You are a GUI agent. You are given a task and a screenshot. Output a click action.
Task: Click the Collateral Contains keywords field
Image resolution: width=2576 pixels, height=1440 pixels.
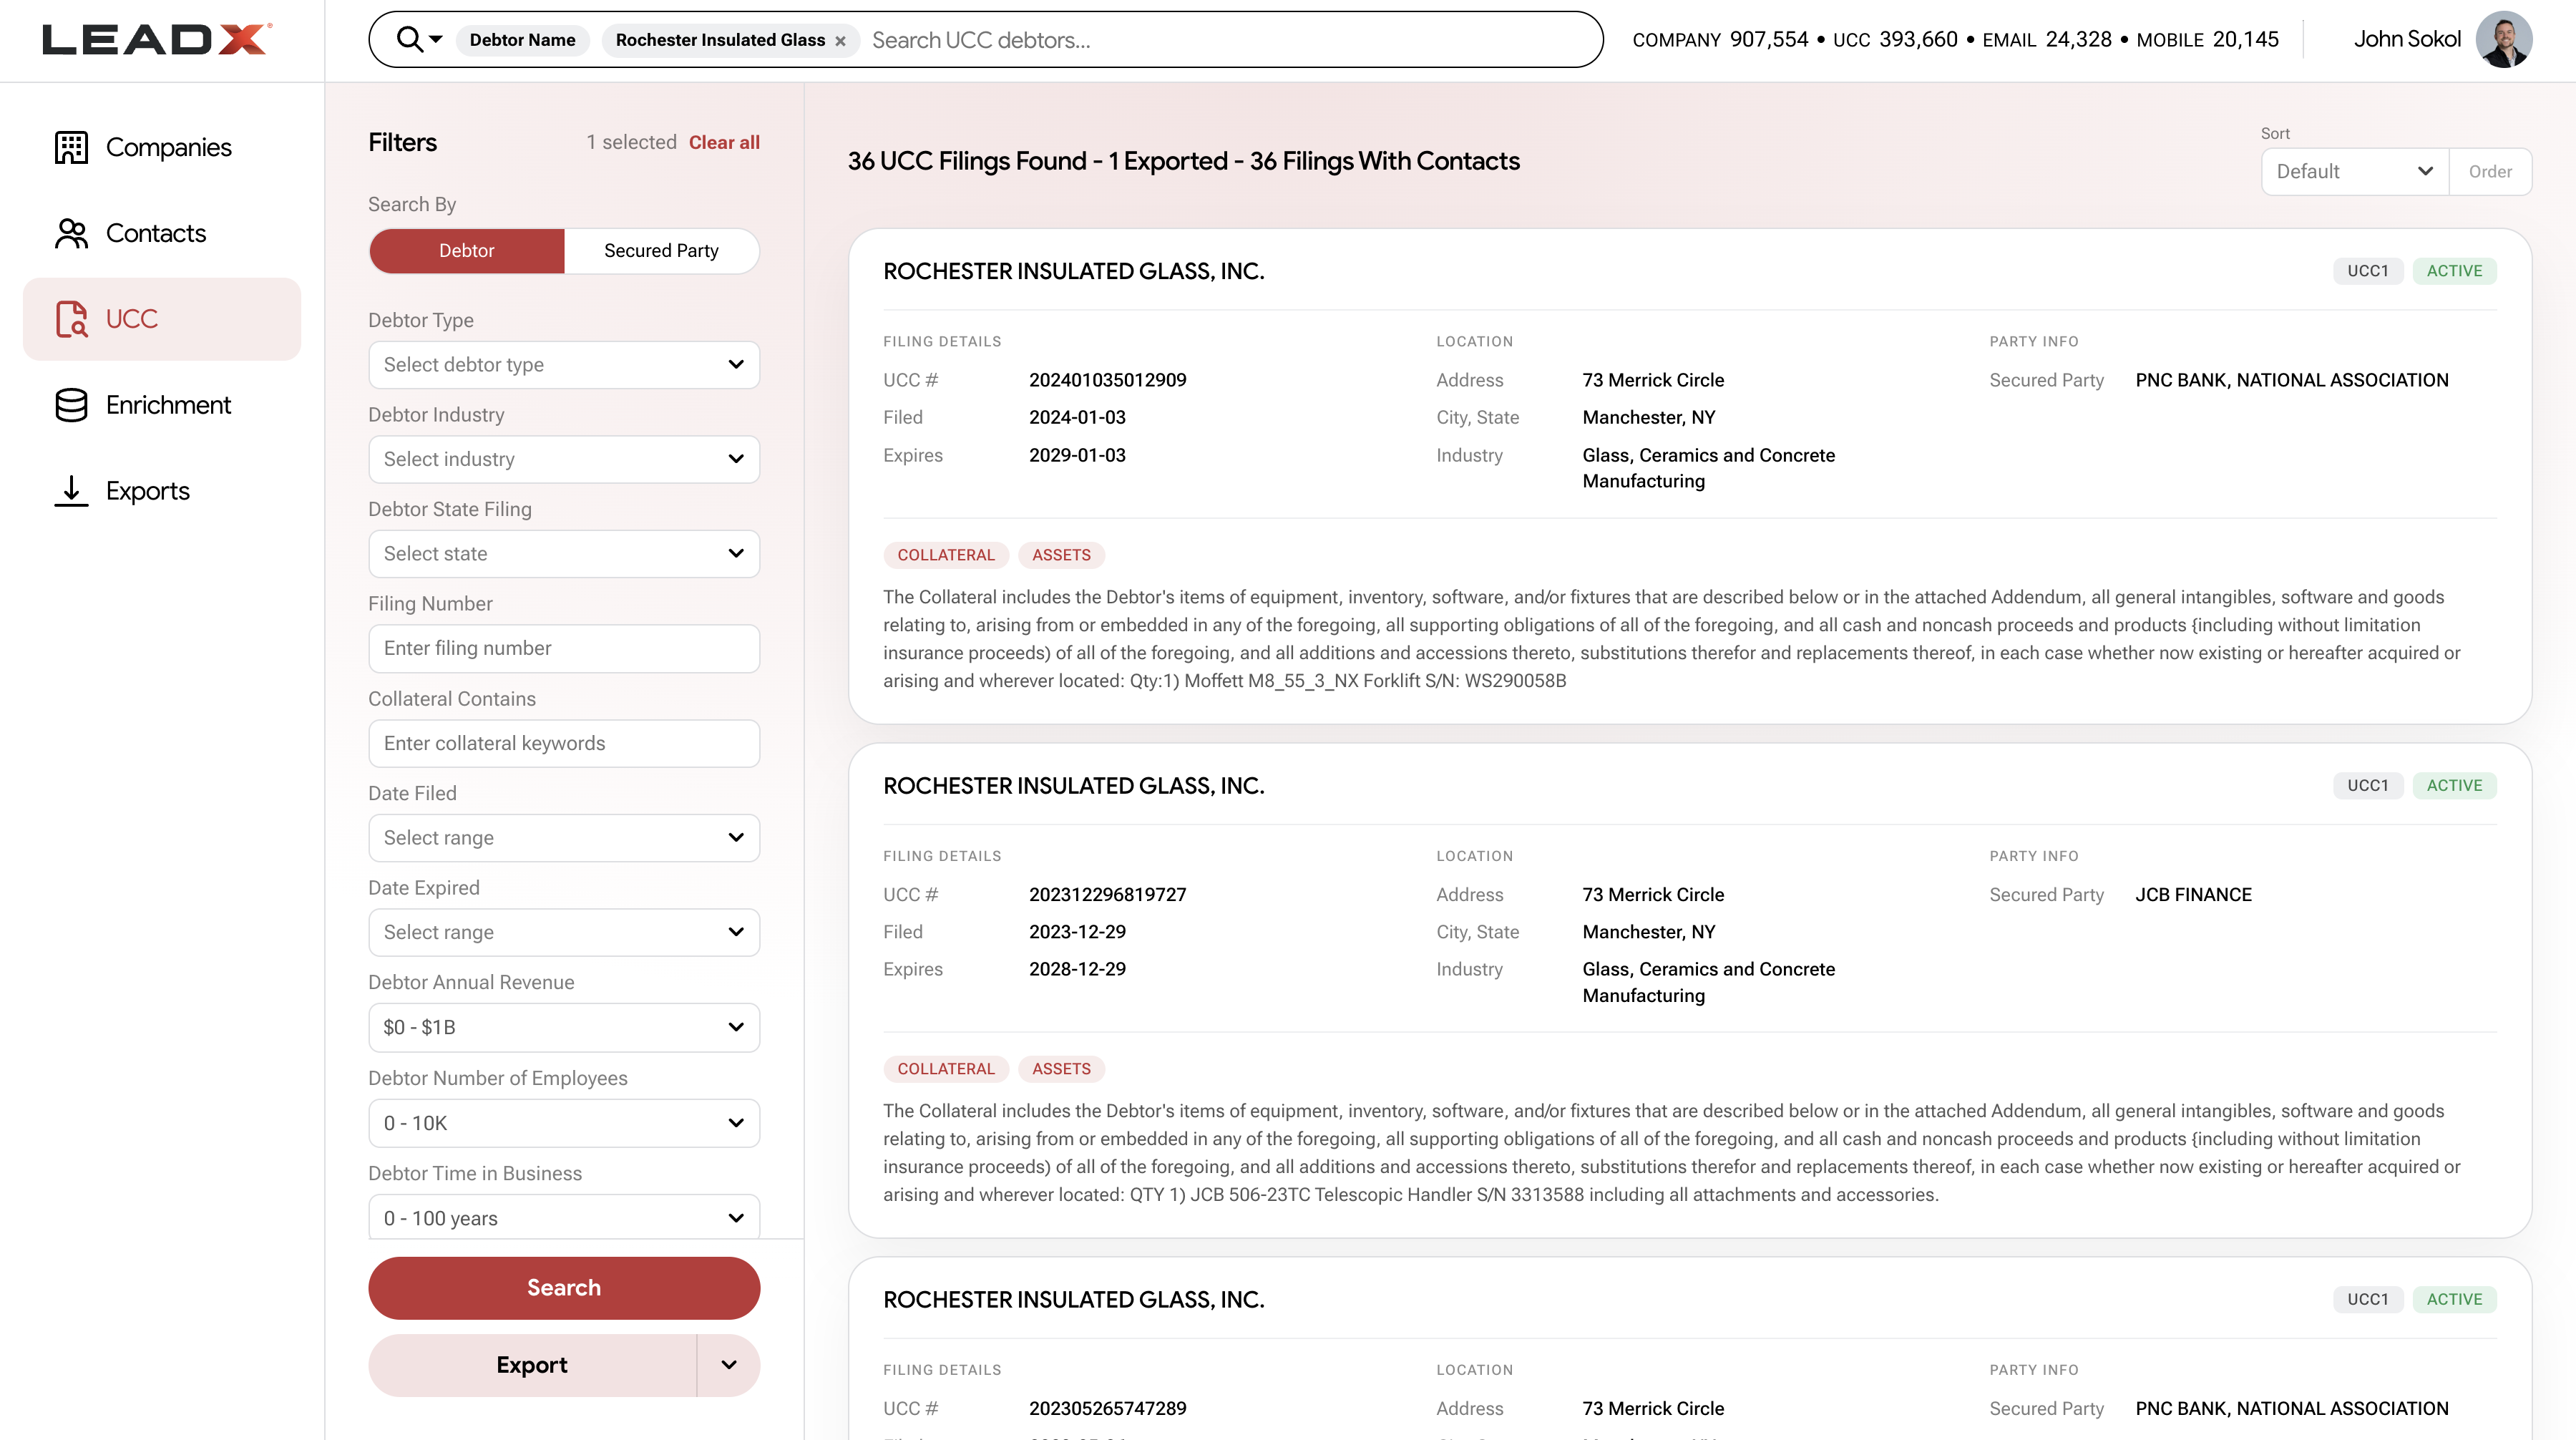[x=564, y=743]
